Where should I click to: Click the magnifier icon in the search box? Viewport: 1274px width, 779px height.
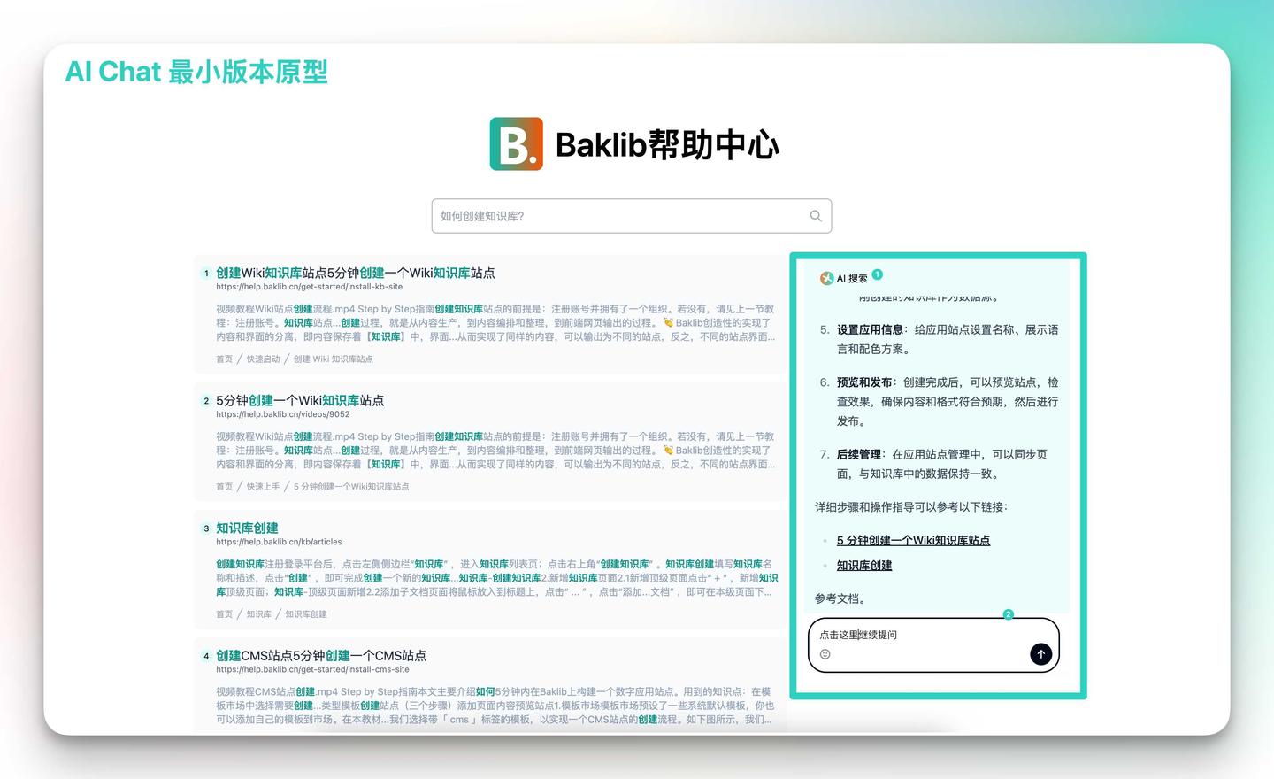[x=816, y=216]
